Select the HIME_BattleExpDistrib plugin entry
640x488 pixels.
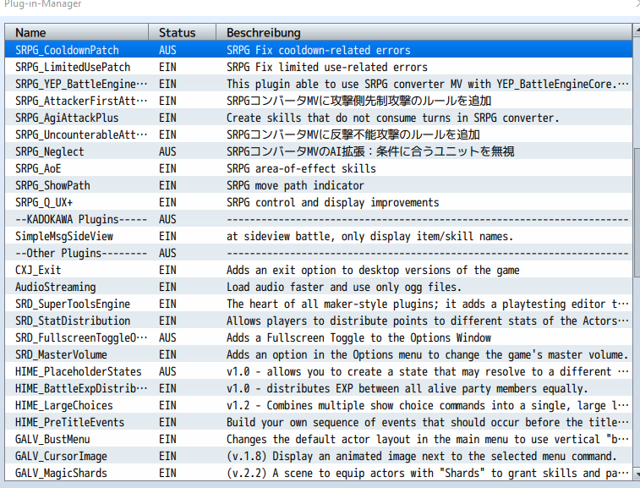(319, 389)
